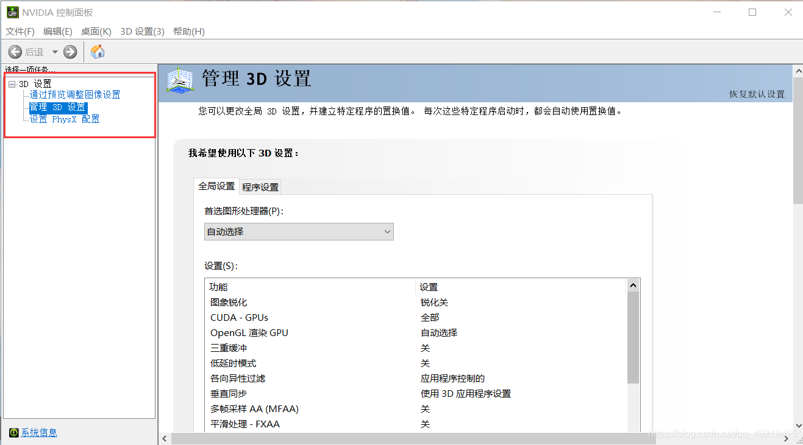Open the 帮助(H) menu

click(189, 31)
